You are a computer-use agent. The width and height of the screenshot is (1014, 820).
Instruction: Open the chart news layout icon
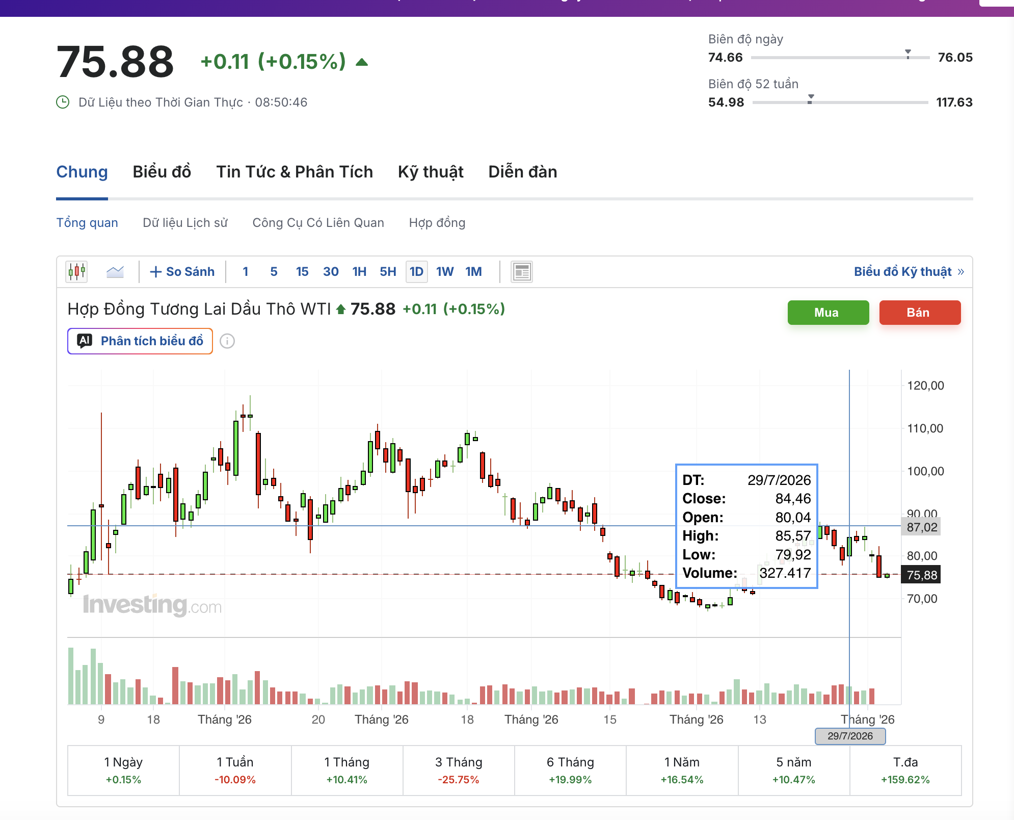(x=522, y=272)
